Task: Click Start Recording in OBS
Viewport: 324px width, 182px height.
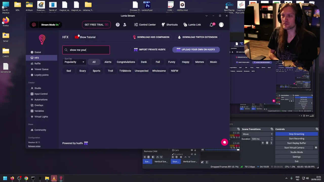Action: pos(297,139)
